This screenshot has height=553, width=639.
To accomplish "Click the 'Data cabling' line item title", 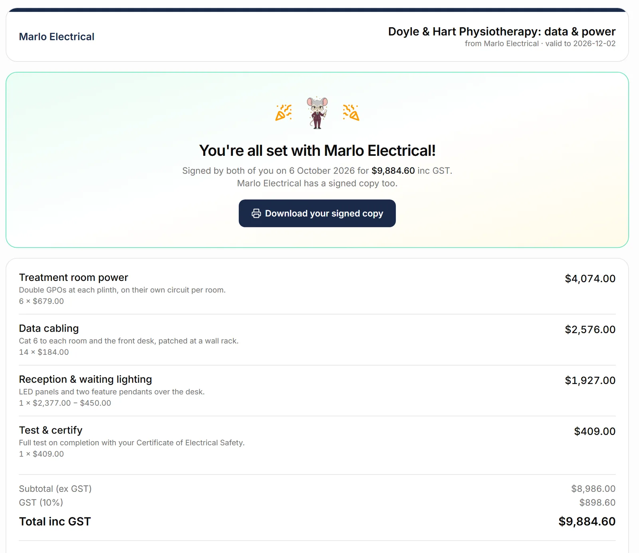I will point(49,328).
